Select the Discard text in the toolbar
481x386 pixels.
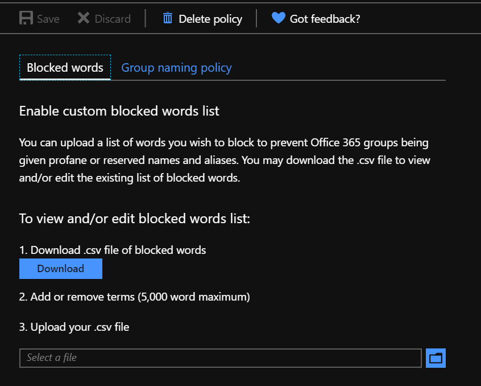coord(113,19)
